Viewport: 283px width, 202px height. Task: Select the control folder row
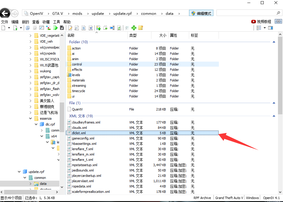point(142,64)
